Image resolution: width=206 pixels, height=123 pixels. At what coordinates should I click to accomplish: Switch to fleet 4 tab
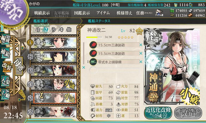61,30
